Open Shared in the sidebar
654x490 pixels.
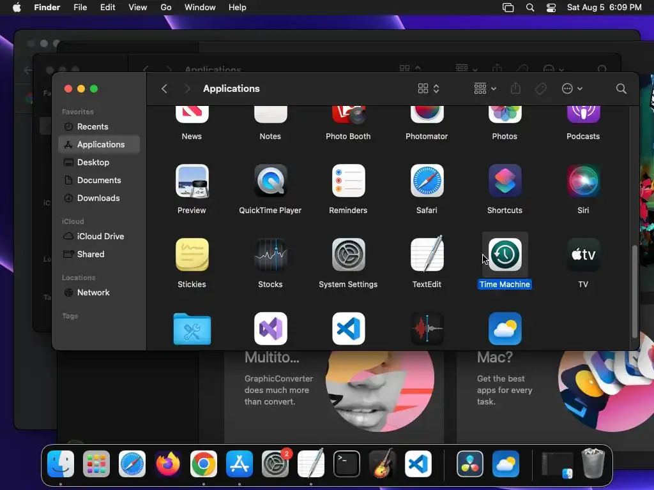[x=99, y=254]
